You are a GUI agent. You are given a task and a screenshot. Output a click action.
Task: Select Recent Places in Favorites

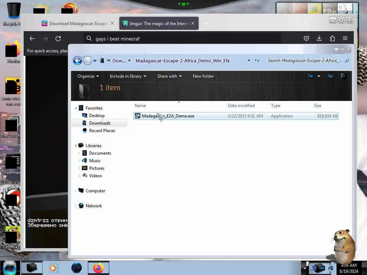(x=102, y=130)
